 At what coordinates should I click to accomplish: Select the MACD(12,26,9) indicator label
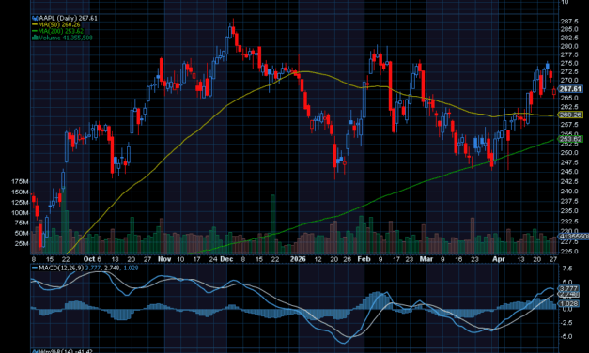point(61,269)
